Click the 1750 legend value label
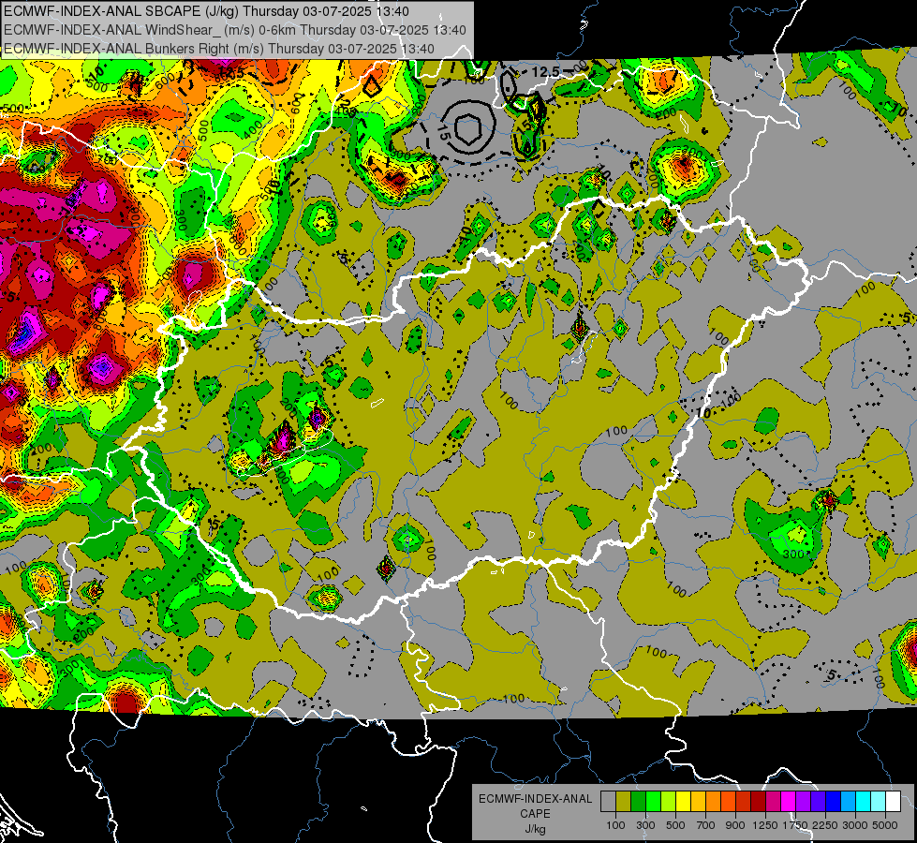The width and height of the screenshot is (917, 843). pyautogui.click(x=795, y=825)
